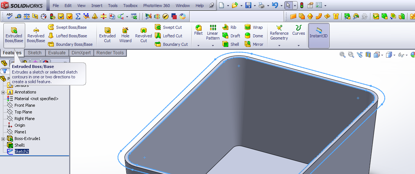
Task: Open the PhotoView 360 menu
Action: click(156, 5)
